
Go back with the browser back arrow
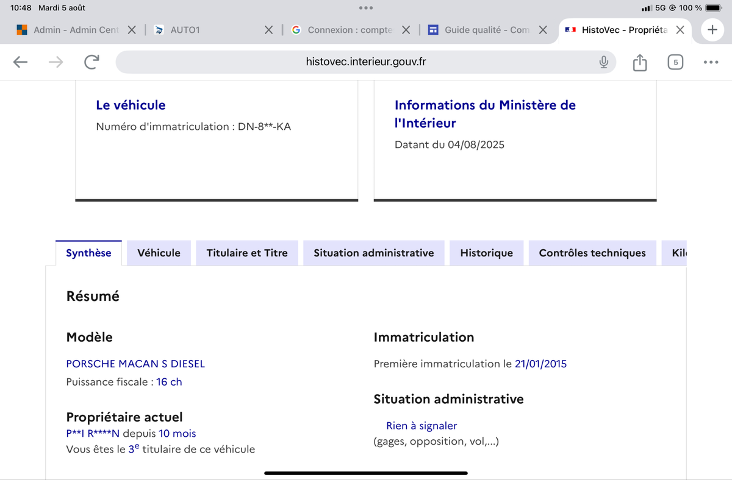(x=21, y=62)
